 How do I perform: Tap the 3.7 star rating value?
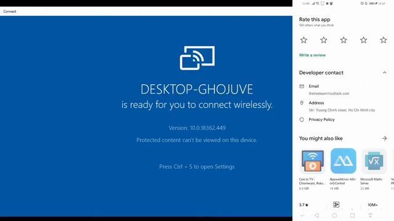tap(304, 204)
